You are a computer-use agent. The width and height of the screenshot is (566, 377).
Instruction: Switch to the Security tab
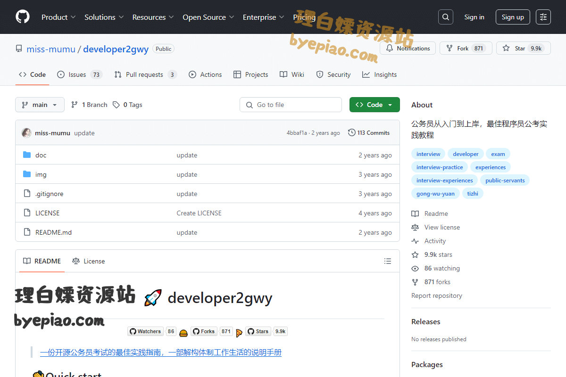pos(333,74)
